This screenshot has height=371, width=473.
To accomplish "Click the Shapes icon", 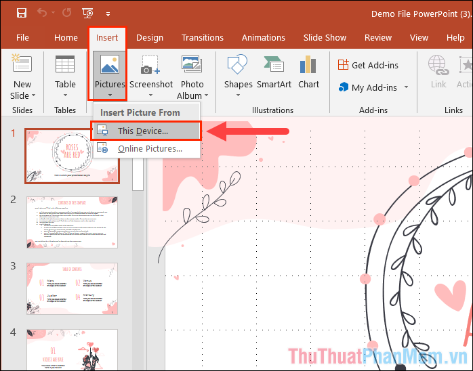I will click(x=237, y=64).
